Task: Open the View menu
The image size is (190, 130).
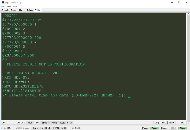Action: coord(9,6)
